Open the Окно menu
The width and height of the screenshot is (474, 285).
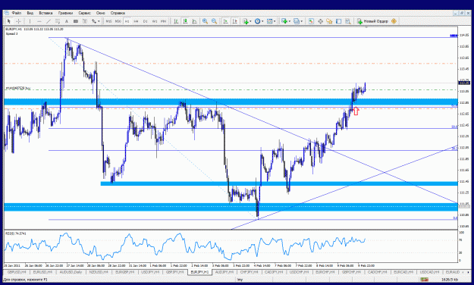[100, 13]
